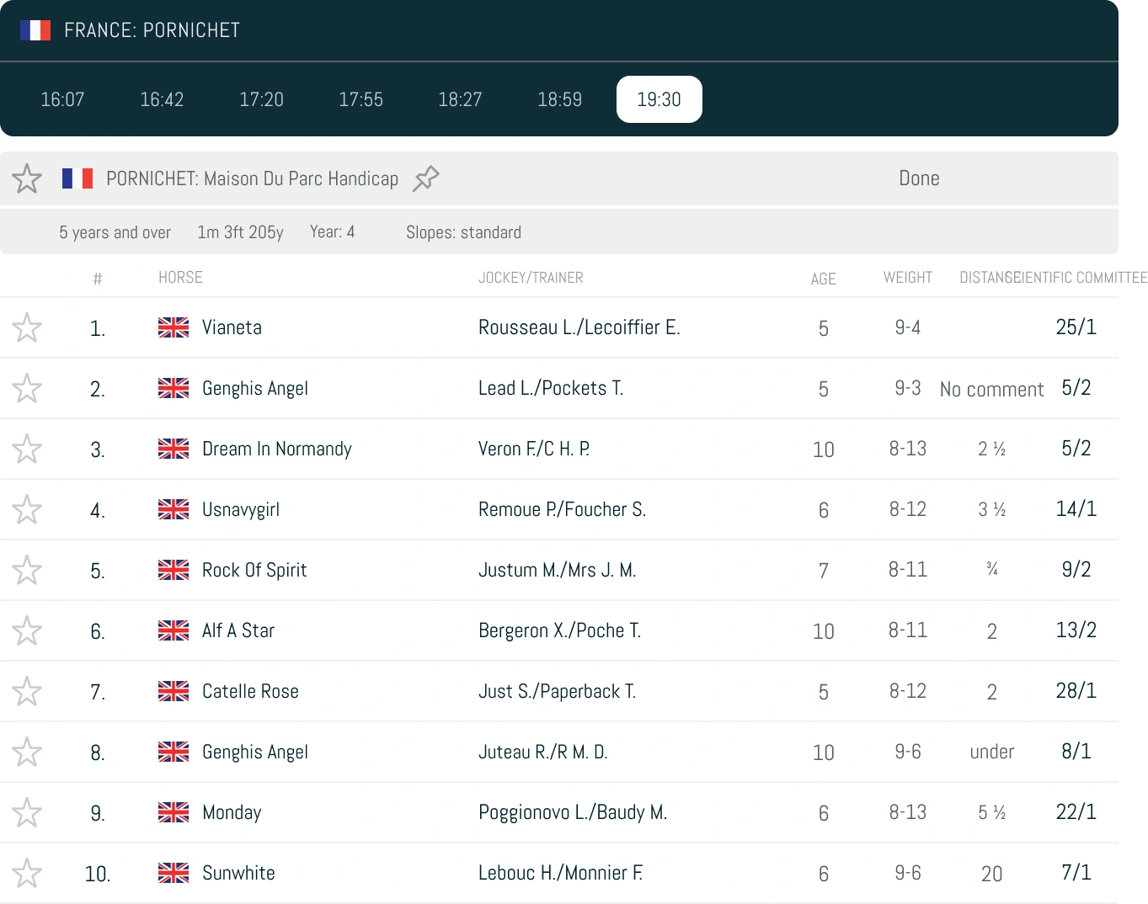Viewport: 1148px width, 904px height.
Task: Toggle favorite star for Vianeta
Action: click(27, 327)
